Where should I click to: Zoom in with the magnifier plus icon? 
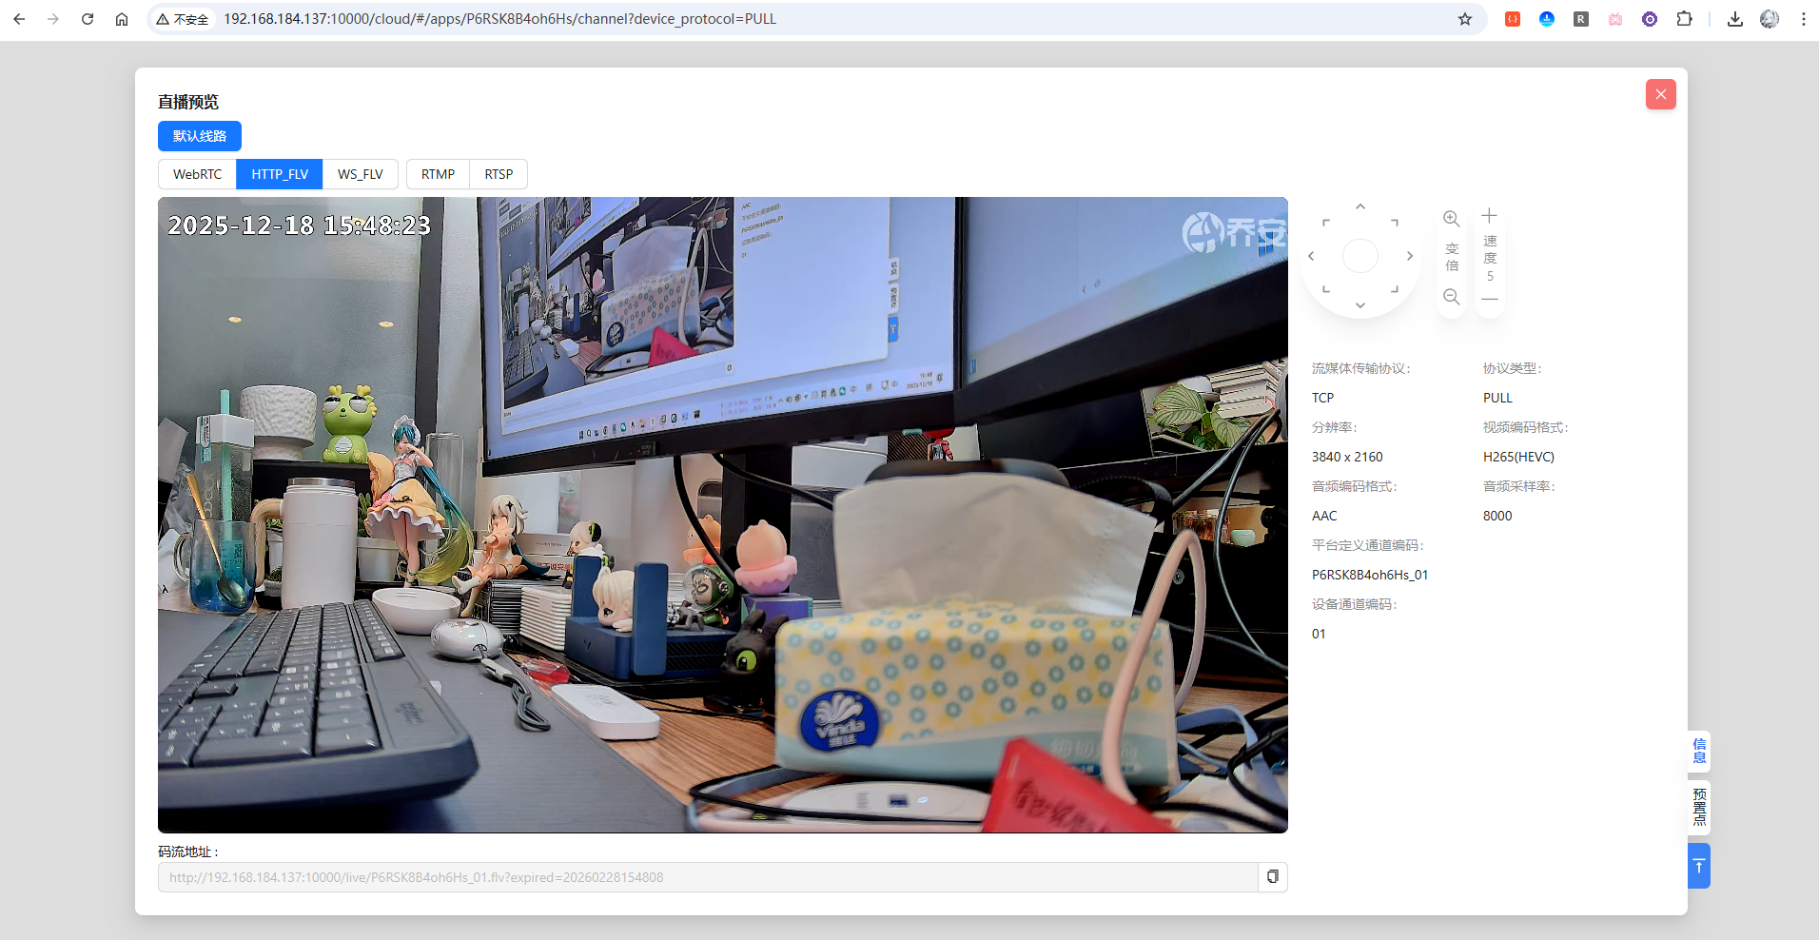click(x=1451, y=219)
